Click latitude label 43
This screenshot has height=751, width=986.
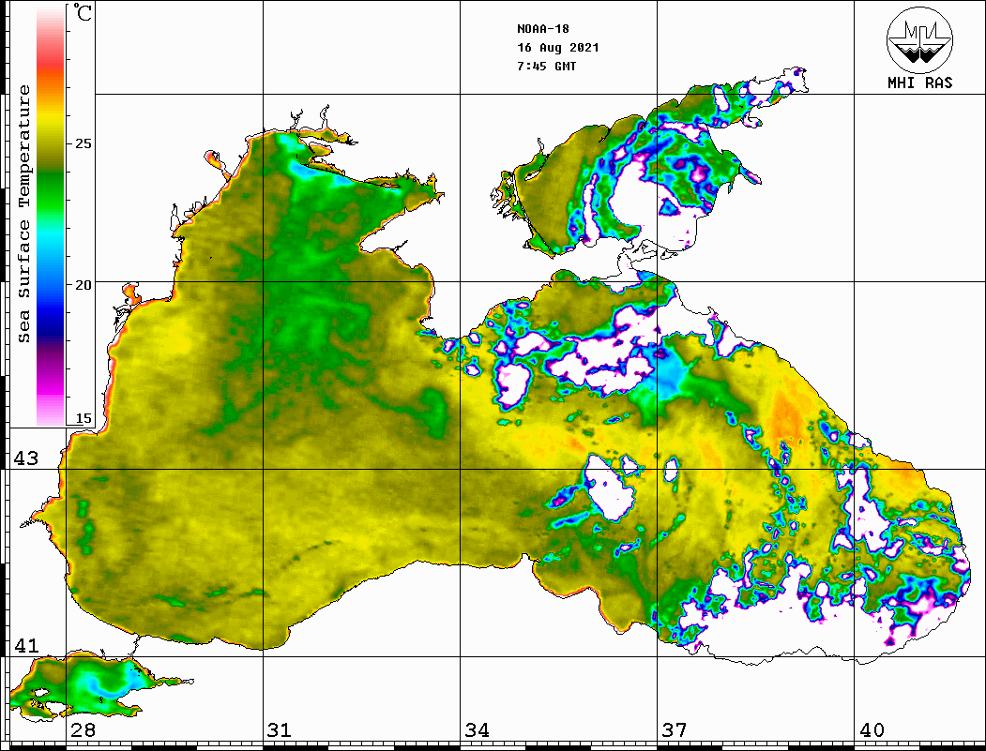(x=25, y=458)
